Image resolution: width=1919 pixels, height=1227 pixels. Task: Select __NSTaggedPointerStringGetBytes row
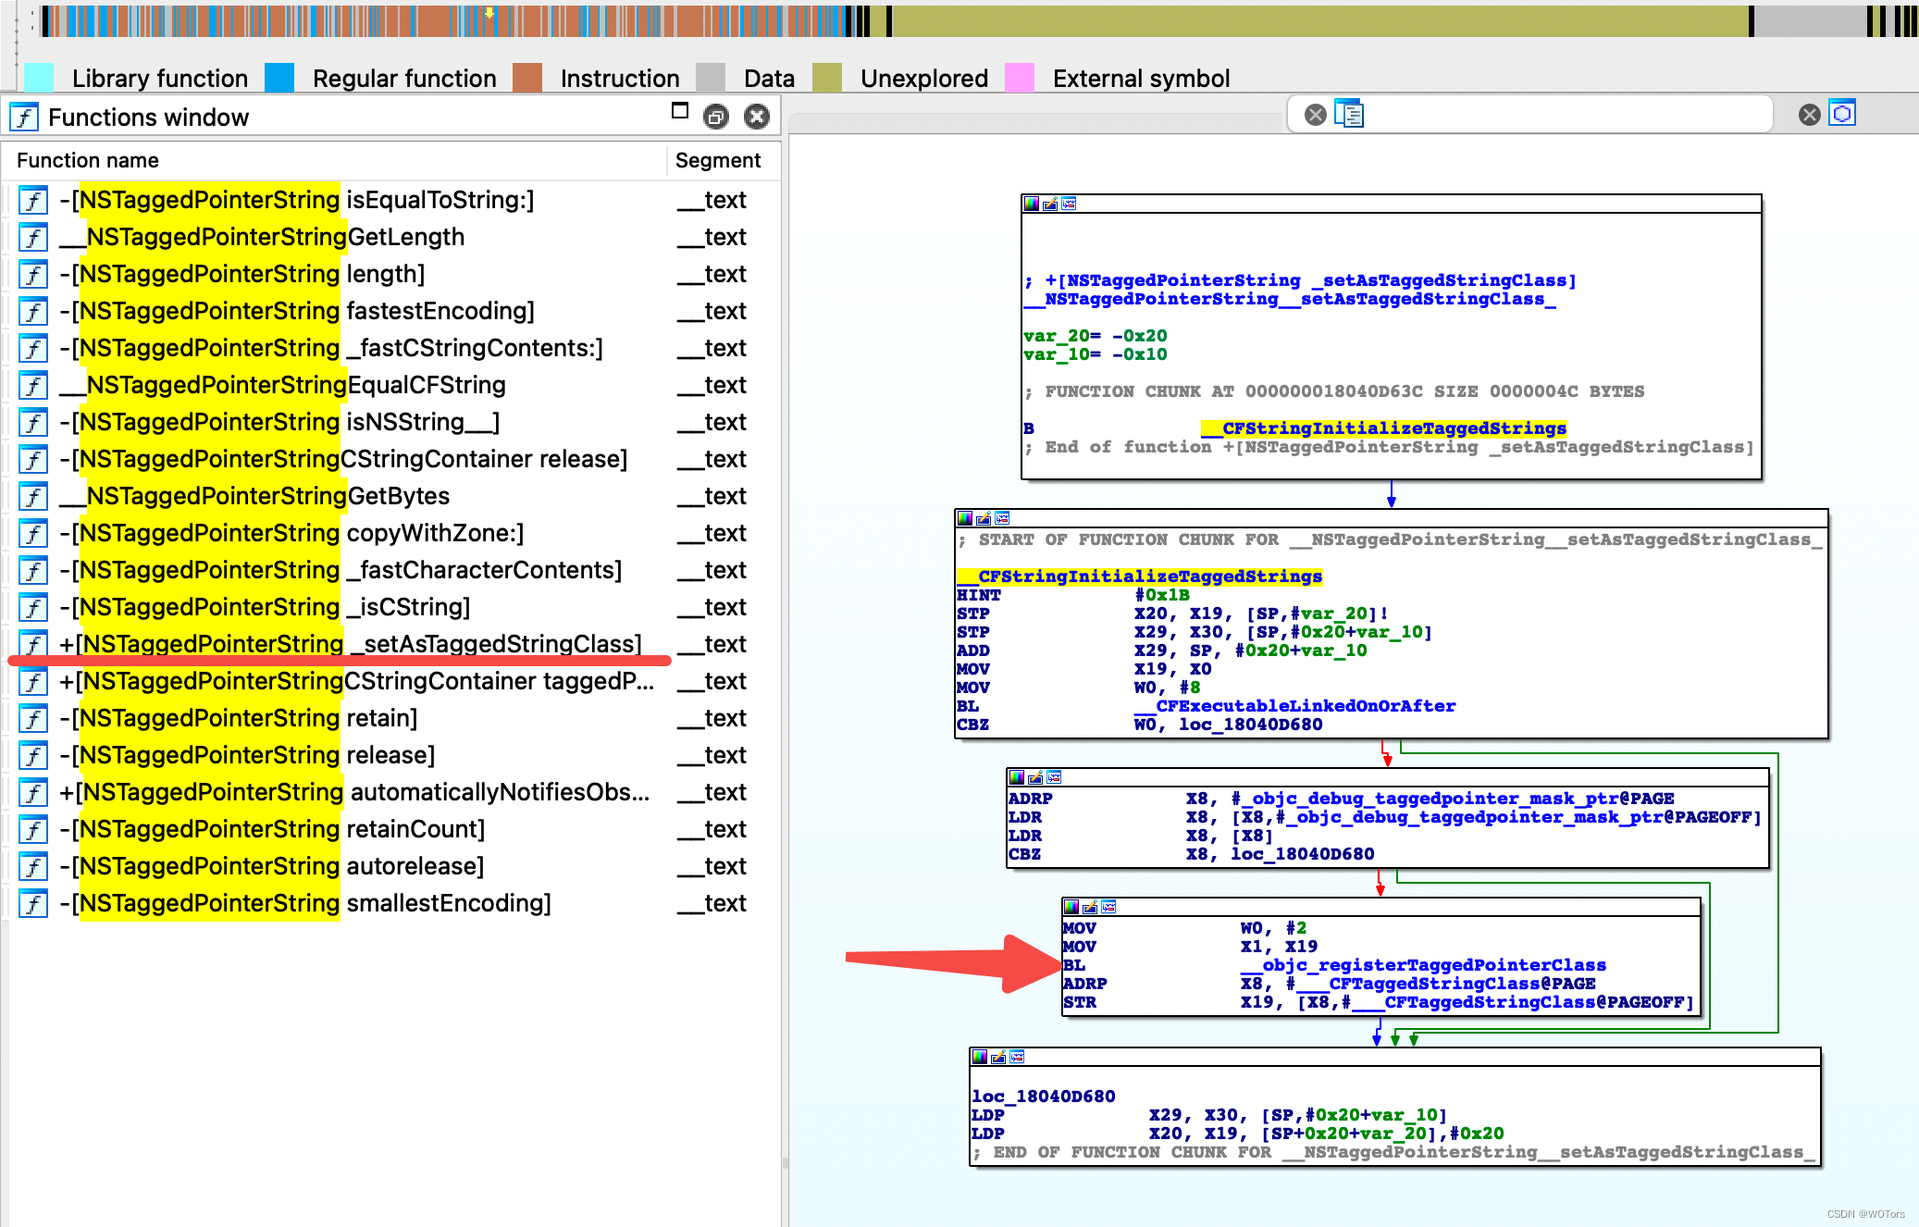(392, 496)
